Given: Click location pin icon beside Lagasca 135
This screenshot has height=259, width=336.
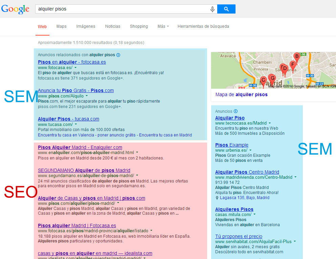Looking at the screenshot, I should click(217, 198).
